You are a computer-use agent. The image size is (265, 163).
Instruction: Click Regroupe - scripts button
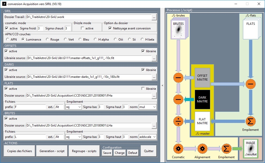tap(84, 151)
